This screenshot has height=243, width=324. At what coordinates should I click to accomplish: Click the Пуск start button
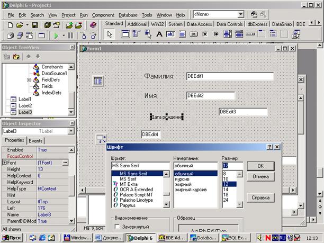(x=12, y=238)
